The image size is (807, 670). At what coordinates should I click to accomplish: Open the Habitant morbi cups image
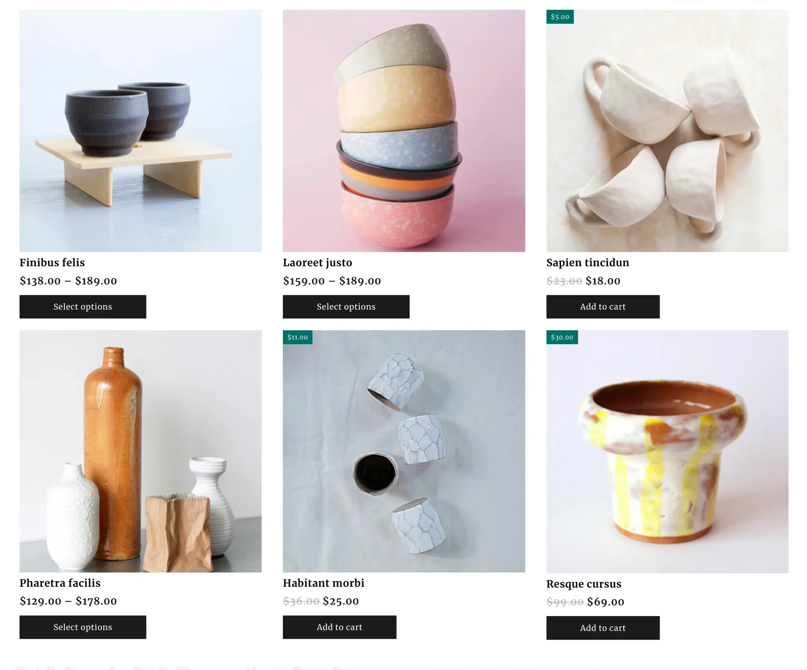point(404,451)
